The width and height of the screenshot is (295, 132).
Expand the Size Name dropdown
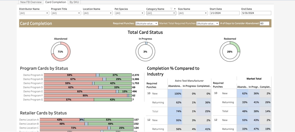pyautogui.click(x=193, y=13)
